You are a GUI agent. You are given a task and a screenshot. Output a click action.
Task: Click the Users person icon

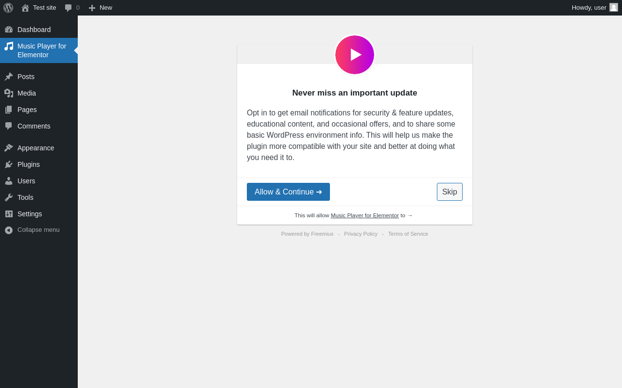9,181
